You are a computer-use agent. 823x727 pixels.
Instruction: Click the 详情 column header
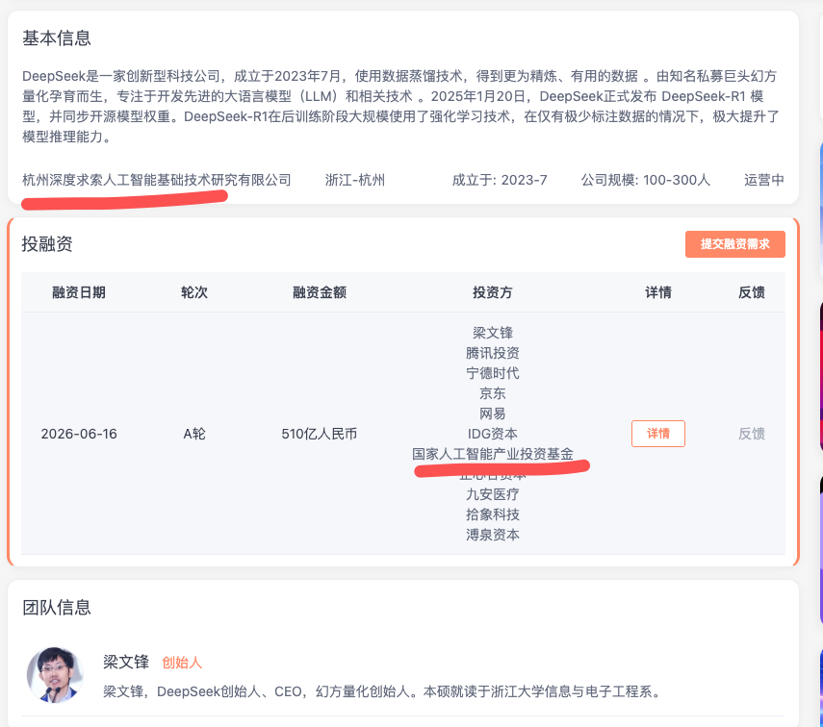(657, 292)
